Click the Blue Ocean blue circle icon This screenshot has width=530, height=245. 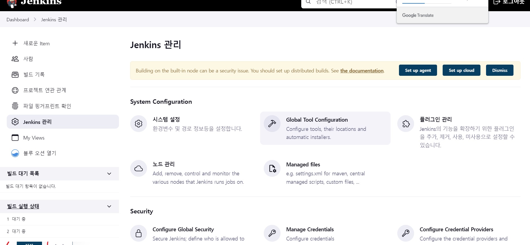click(15, 153)
